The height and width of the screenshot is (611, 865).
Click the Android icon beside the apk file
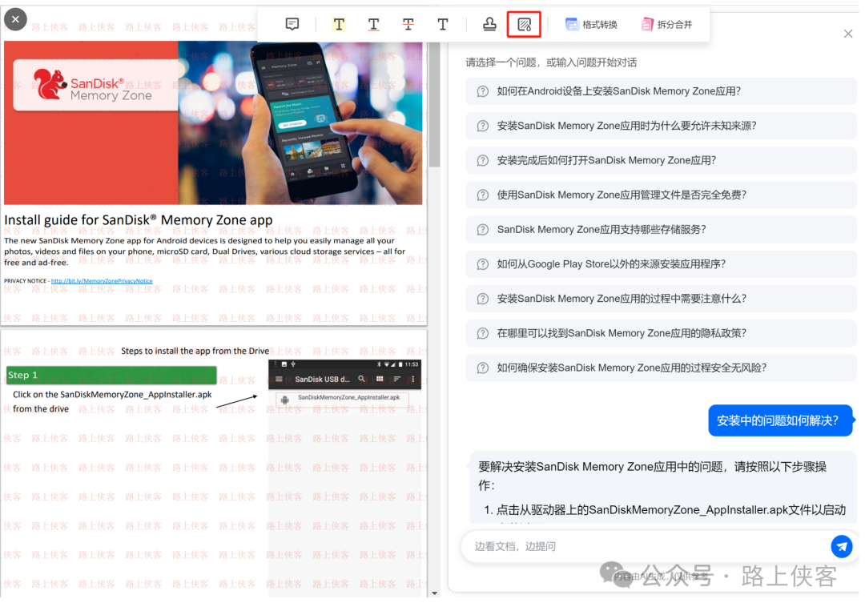tap(284, 400)
